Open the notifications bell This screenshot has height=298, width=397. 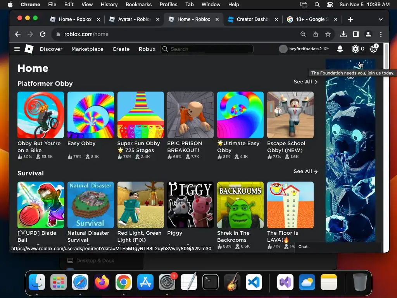tap(340, 49)
